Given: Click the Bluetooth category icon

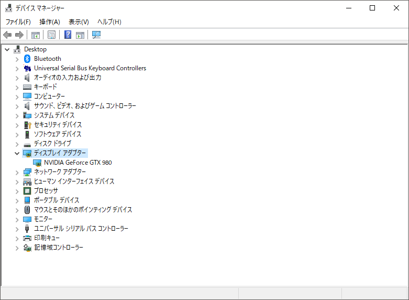Looking at the screenshot, I should 27,59.
